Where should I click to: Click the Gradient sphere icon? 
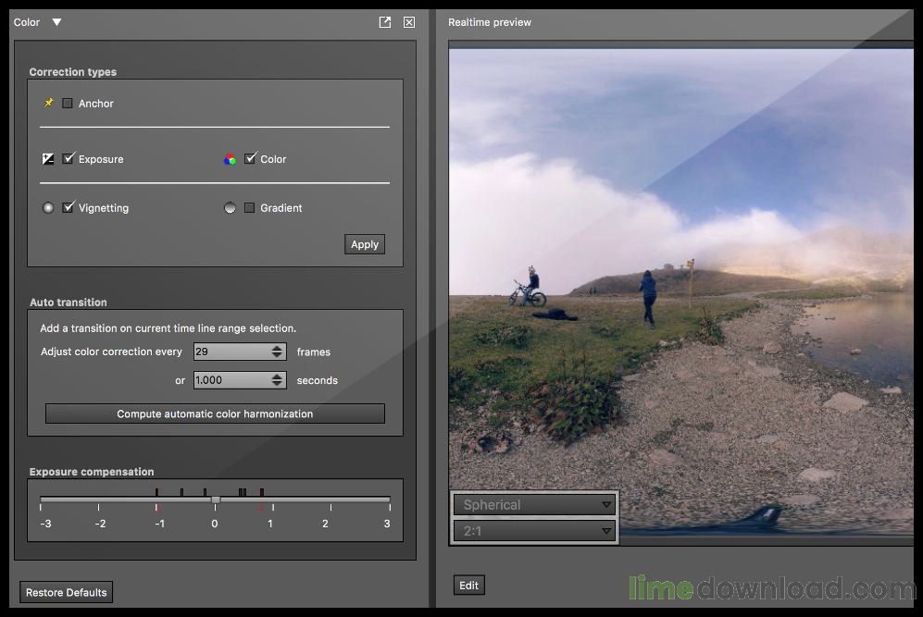tap(230, 207)
